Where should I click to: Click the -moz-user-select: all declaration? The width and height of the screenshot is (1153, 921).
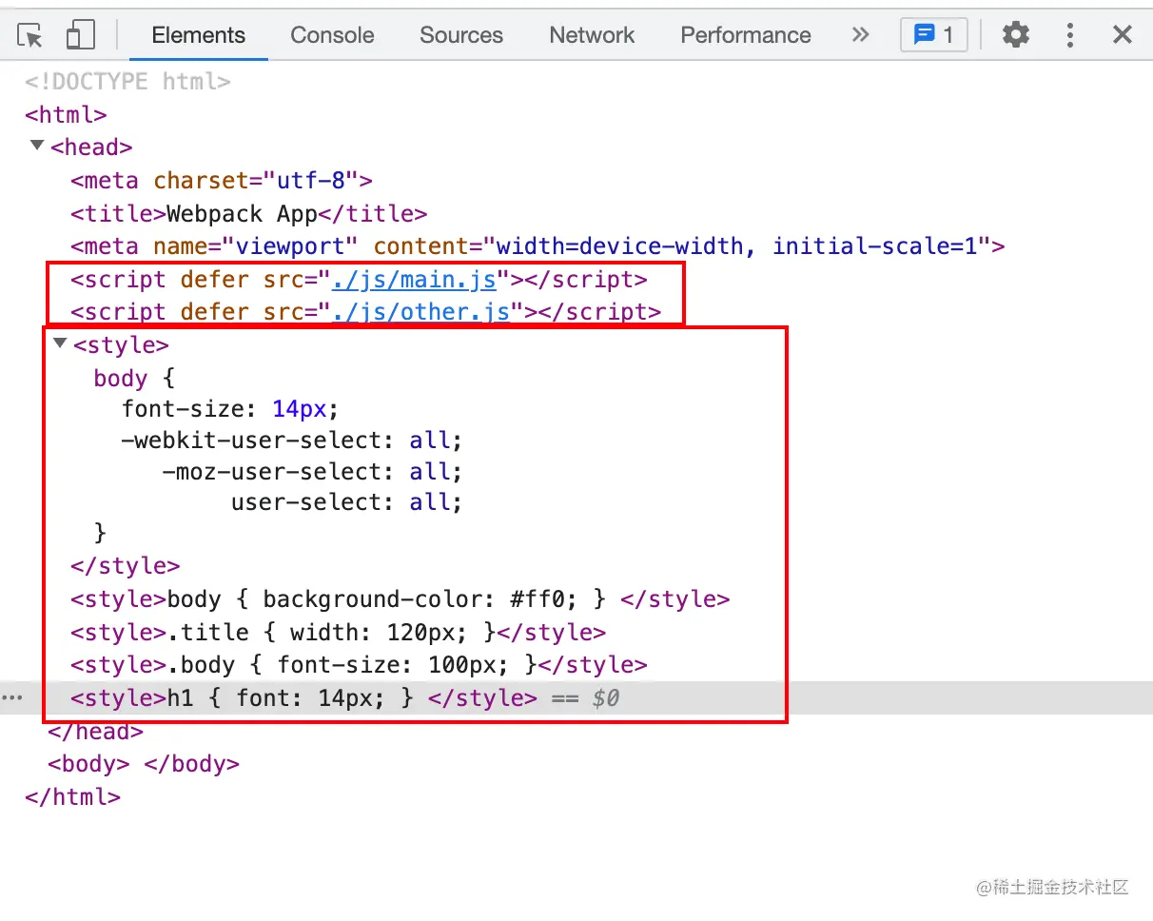pos(313,472)
